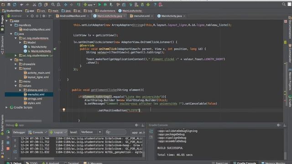Close the menulist.xml tab
Viewport: 292px width, 164px height.
click(x=152, y=16)
